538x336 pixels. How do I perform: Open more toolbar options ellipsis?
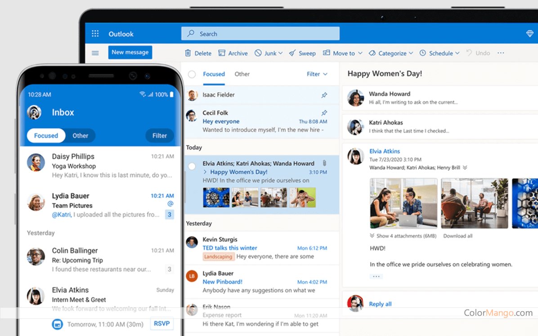click(501, 53)
